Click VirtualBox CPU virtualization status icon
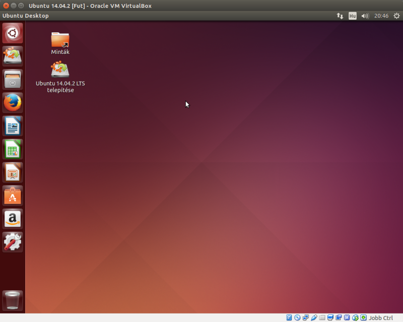Screen dimensions: 403x322 tap(347, 317)
